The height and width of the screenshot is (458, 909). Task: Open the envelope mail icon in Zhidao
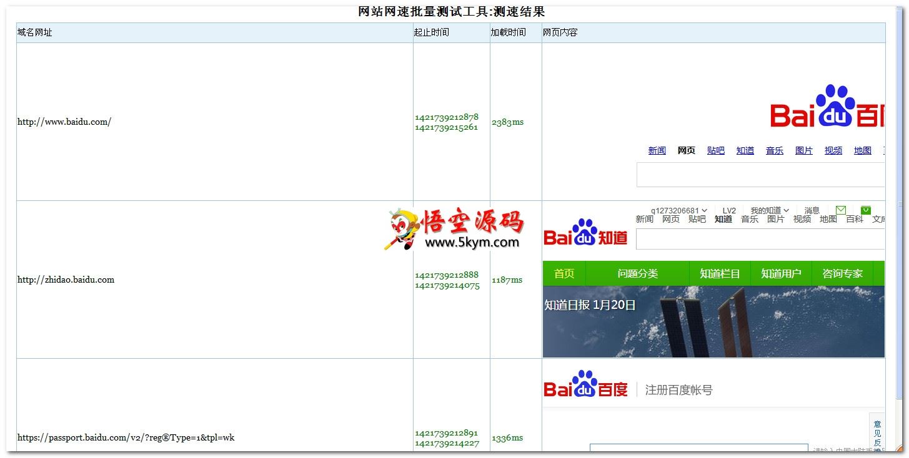pyautogui.click(x=841, y=210)
